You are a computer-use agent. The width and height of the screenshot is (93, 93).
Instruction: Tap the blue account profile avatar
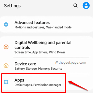click(86, 5)
